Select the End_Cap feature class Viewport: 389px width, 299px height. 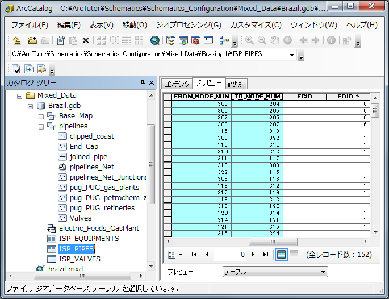(x=84, y=147)
